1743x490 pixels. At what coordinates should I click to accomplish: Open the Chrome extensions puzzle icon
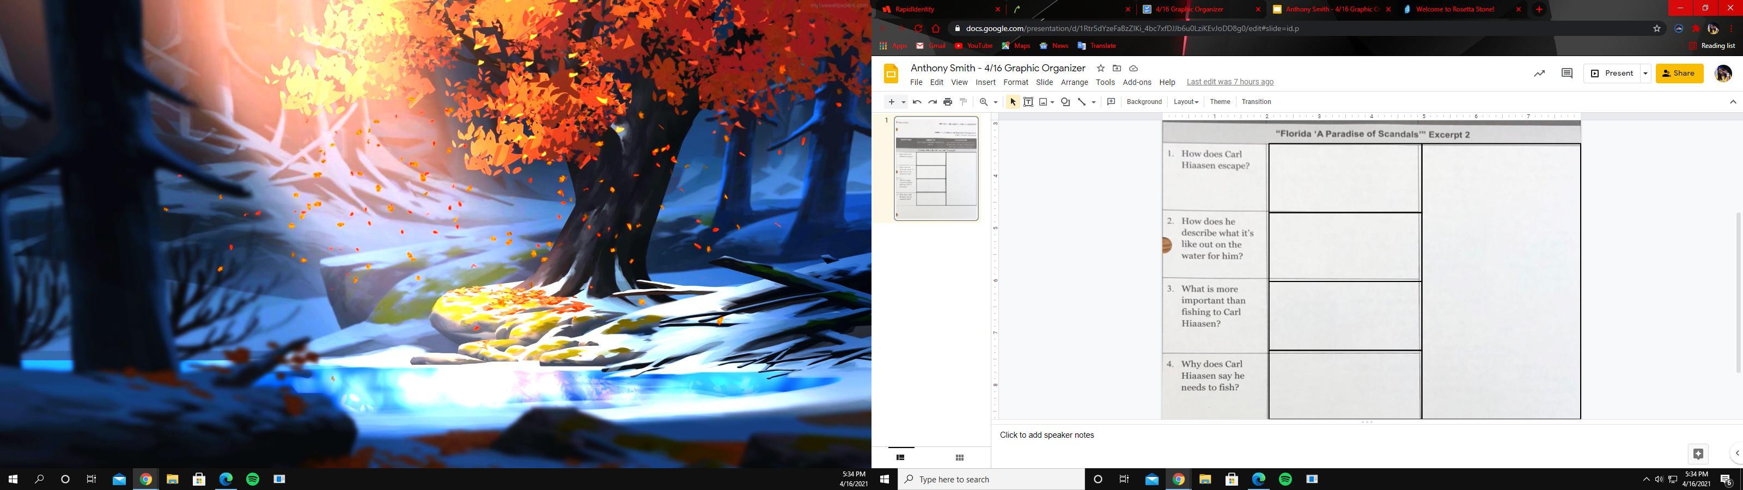click(1696, 28)
